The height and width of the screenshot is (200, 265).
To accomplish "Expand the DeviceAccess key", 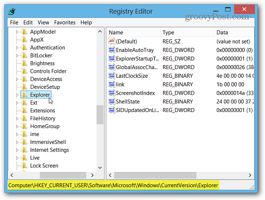I will tap(17, 79).
